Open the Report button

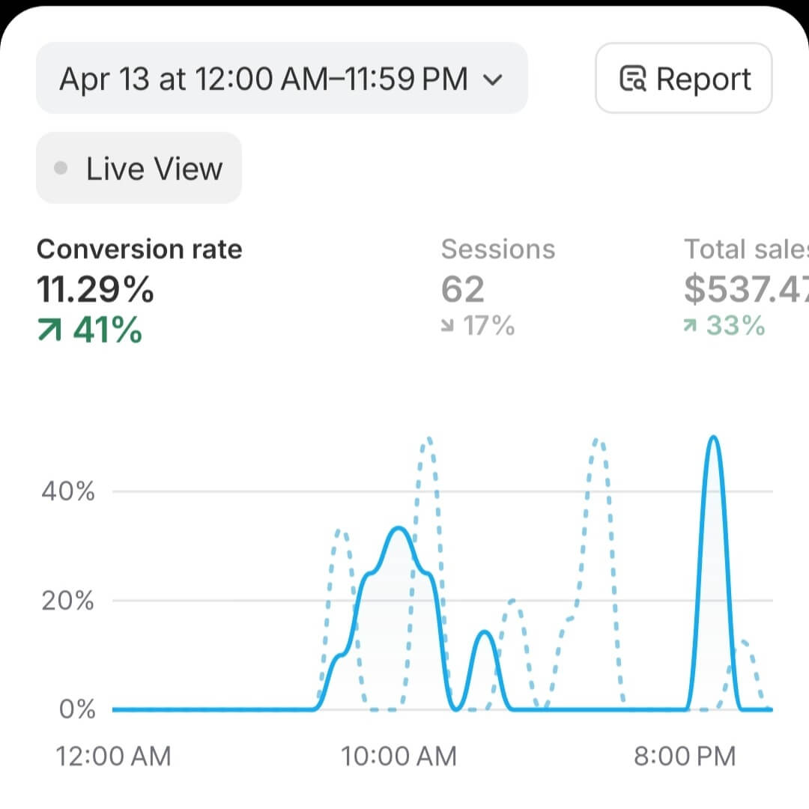click(x=684, y=79)
